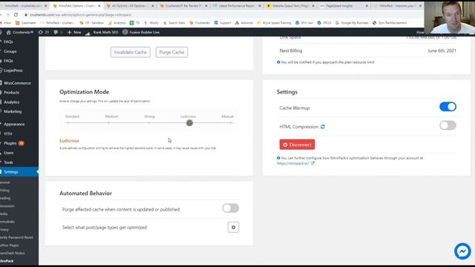Open the Adwords bookmark
475x267 pixels.
pyautogui.click(x=244, y=23)
